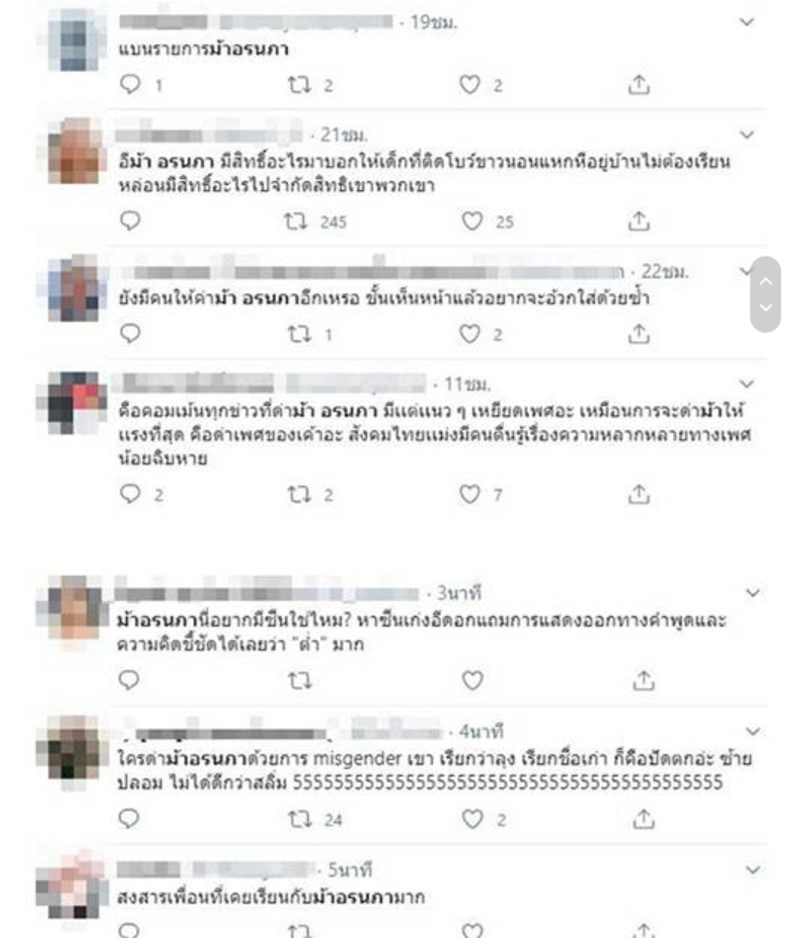Expand menu chevron on 21-hour-old tweet
The image size is (802, 938).
pyautogui.click(x=747, y=135)
